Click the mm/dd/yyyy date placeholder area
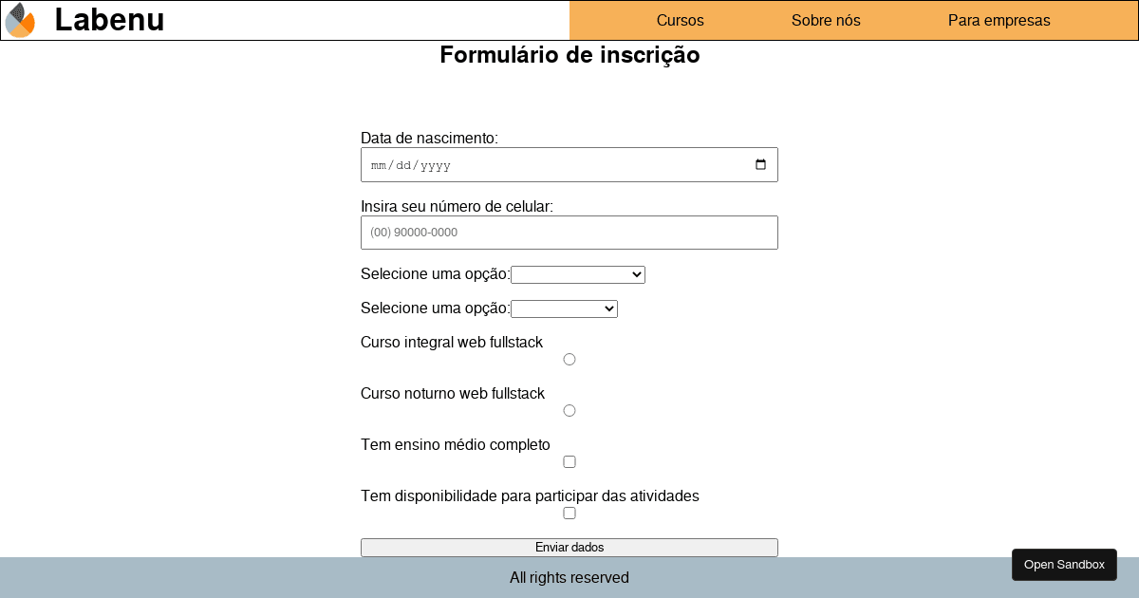 [x=410, y=164]
